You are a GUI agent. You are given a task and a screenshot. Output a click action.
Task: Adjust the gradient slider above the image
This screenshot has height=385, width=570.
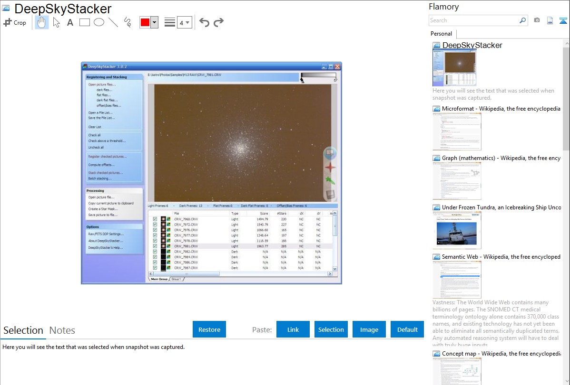[318, 77]
